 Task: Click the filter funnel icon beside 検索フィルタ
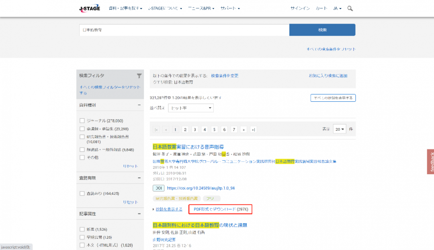click(139, 75)
